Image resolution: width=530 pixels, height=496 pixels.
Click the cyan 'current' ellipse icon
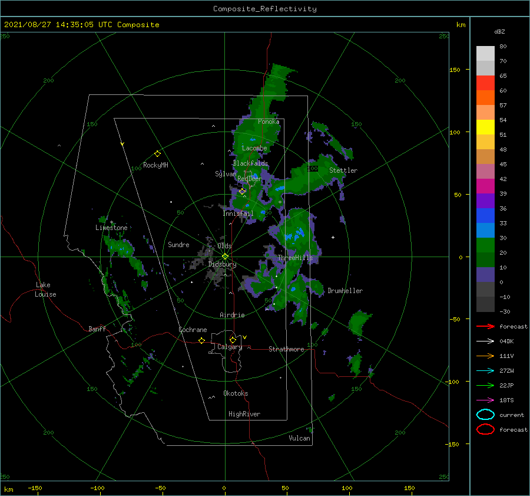tap(485, 415)
